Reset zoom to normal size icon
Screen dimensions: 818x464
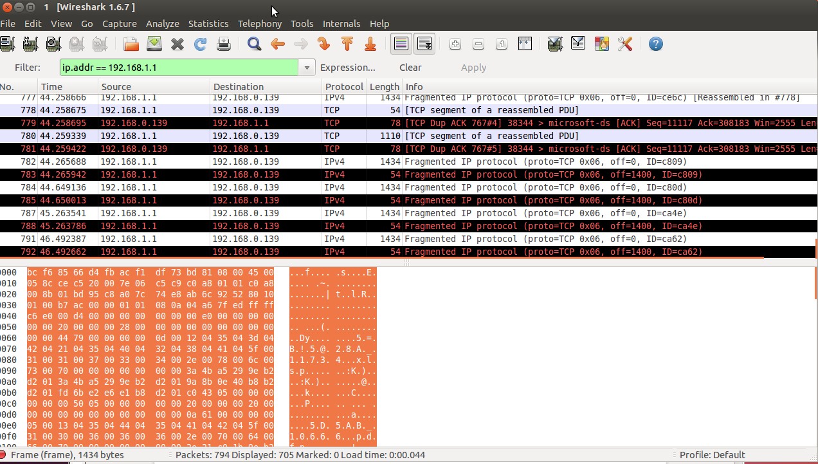point(502,44)
